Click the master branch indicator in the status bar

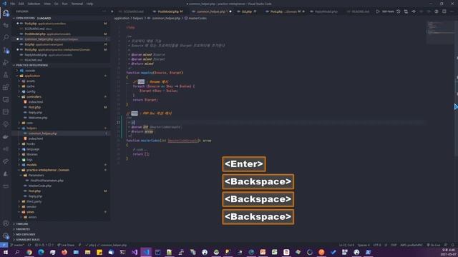[x=17, y=245]
